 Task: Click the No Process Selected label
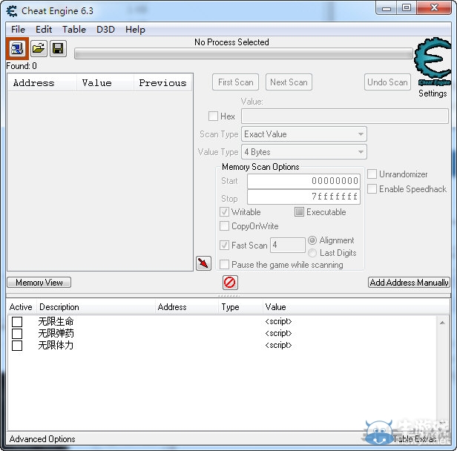point(231,42)
